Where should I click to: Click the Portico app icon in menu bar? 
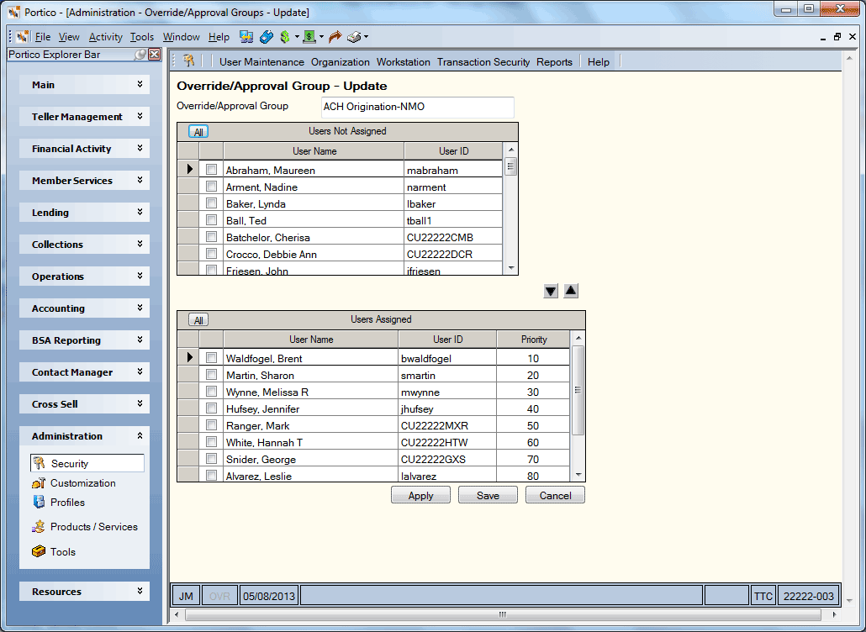tap(23, 37)
